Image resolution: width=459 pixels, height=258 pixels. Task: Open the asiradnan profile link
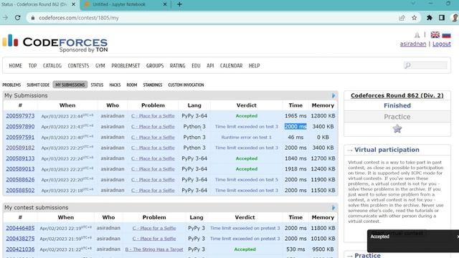(413, 44)
